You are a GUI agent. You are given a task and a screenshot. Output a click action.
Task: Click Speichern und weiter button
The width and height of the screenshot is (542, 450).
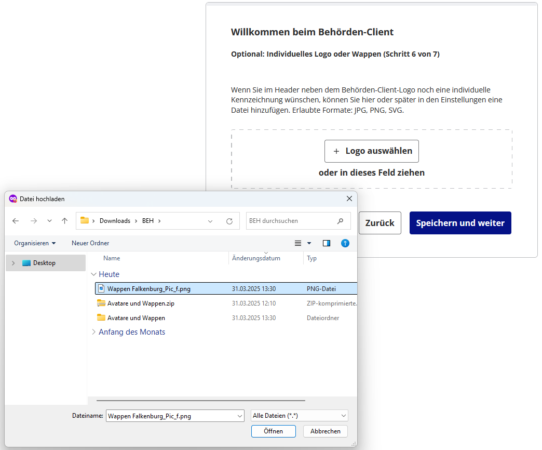pos(460,223)
